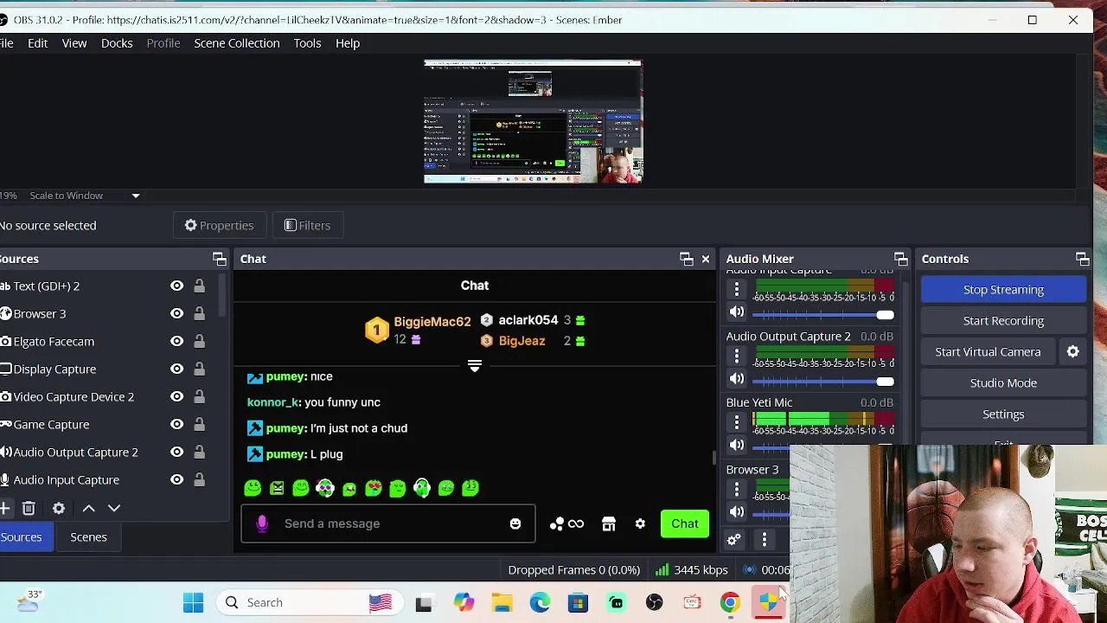Open the Edit menu

point(37,43)
